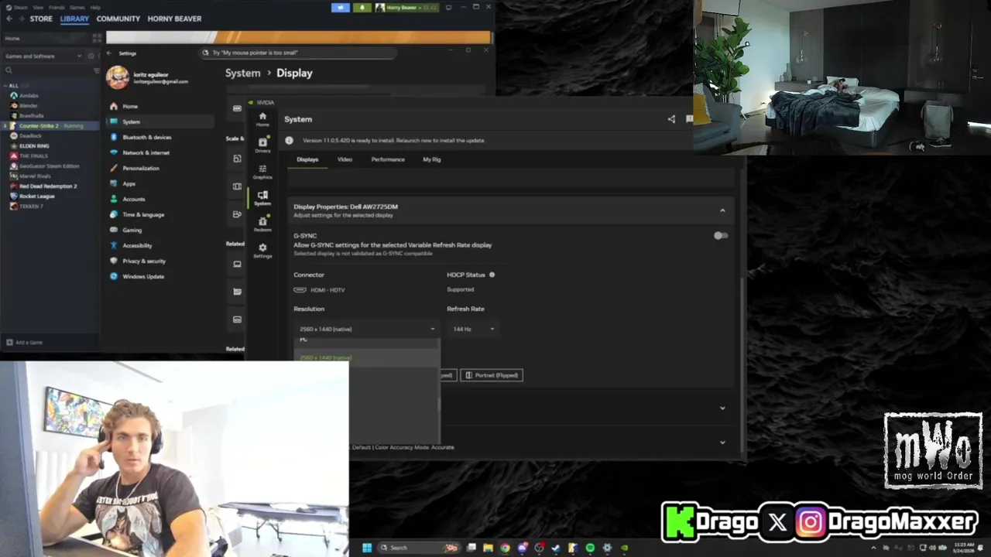
Task: Switch to the Performance tab
Action: coord(388,159)
